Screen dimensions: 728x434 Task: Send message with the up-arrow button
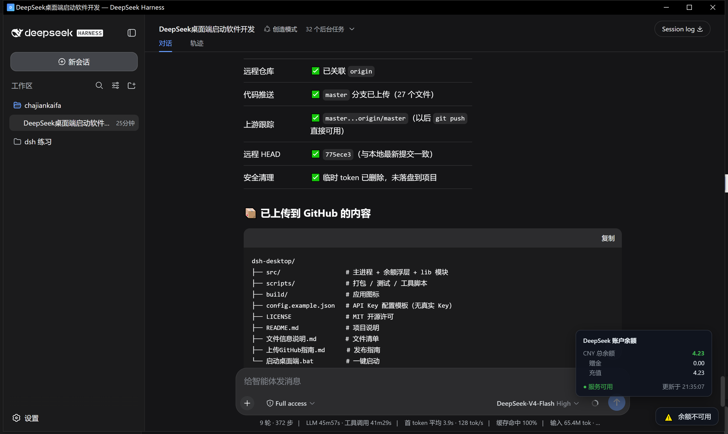617,403
